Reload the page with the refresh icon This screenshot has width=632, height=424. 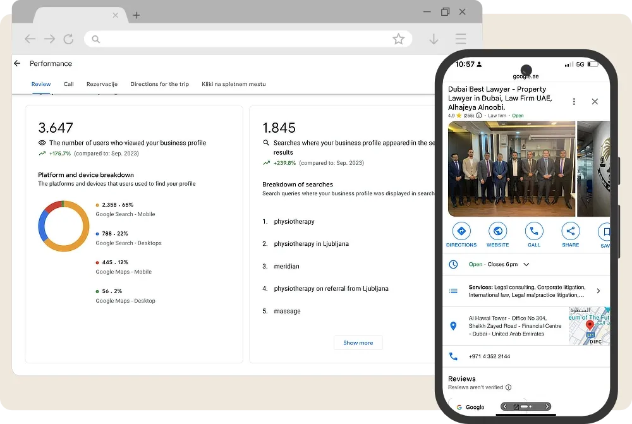[x=68, y=39]
